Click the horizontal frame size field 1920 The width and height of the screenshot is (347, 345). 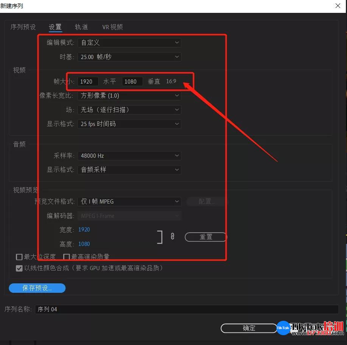(x=88, y=81)
